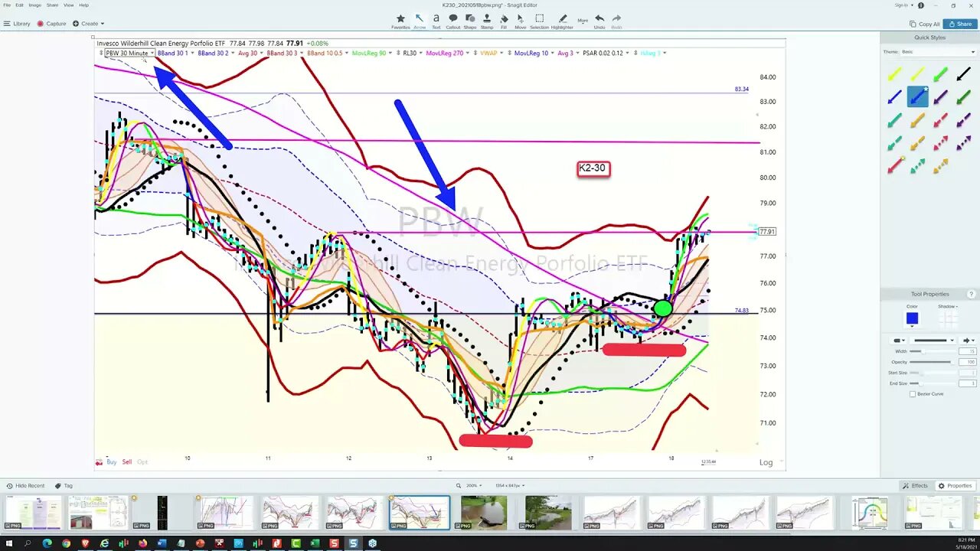
Task: Expand the Theme Basic combo box
Action: [939, 51]
